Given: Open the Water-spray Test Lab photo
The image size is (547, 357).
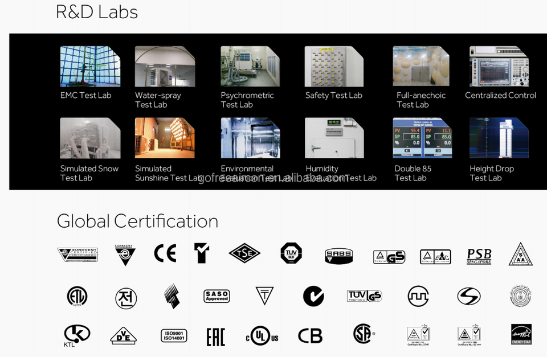Looking at the screenshot, I should 165,66.
